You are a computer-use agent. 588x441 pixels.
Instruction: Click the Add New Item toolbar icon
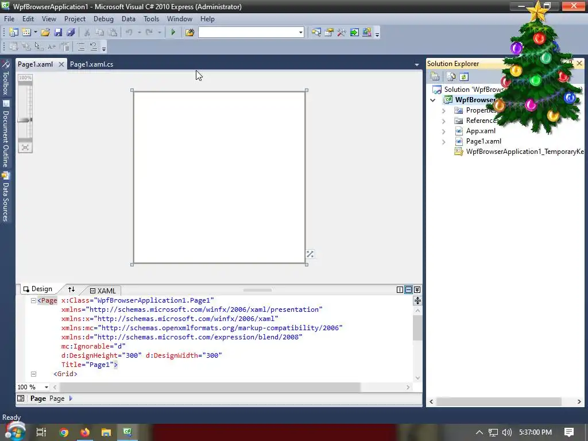26,33
